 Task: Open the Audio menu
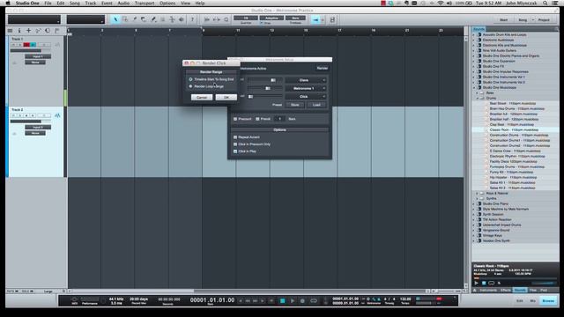click(x=123, y=4)
